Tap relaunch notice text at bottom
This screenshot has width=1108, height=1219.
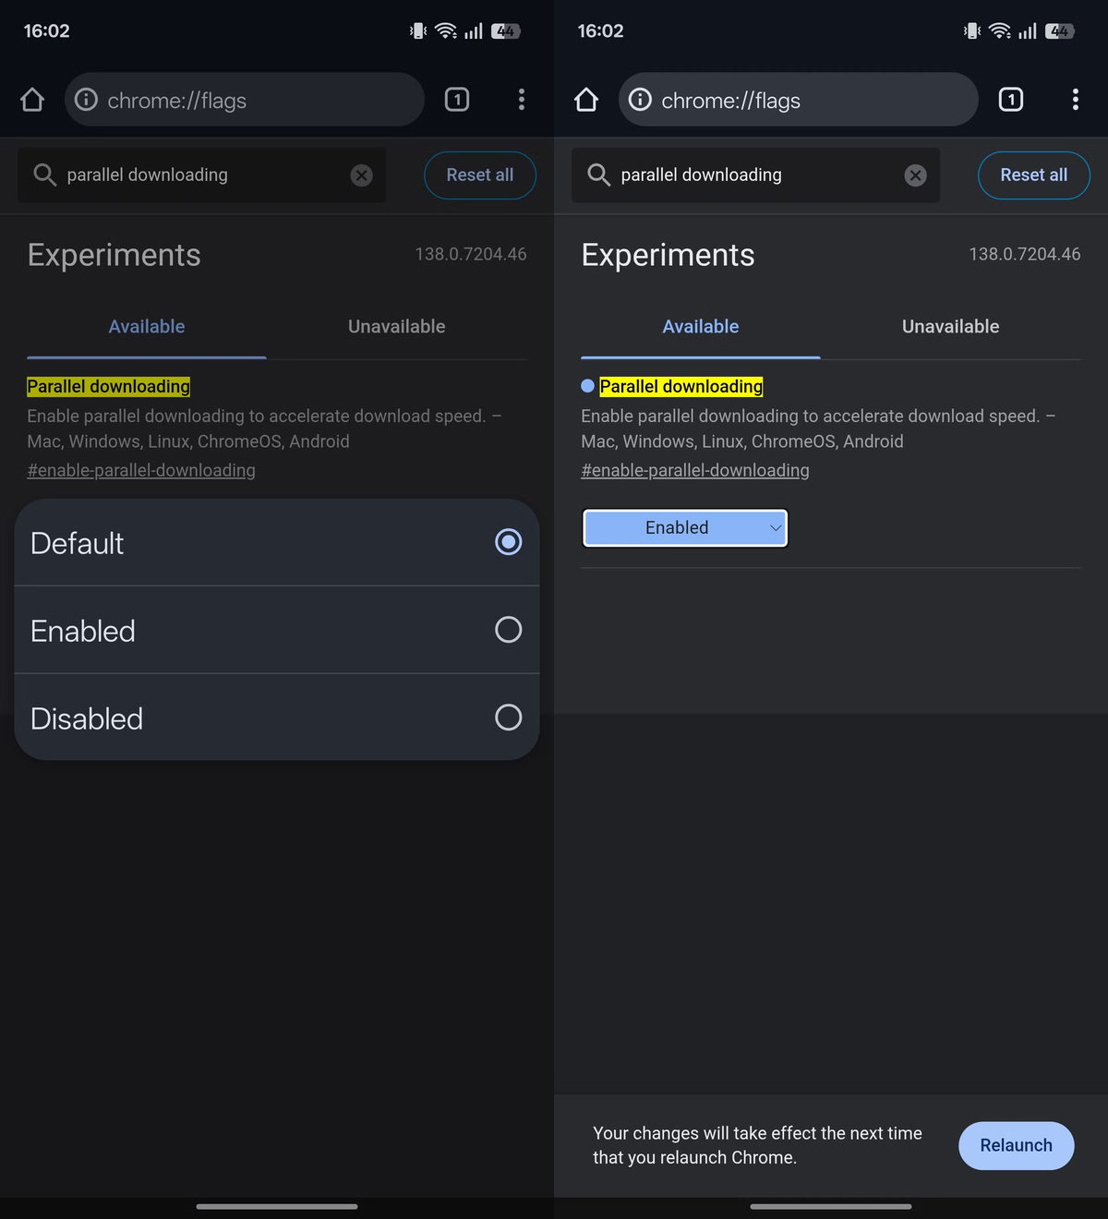point(757,1146)
